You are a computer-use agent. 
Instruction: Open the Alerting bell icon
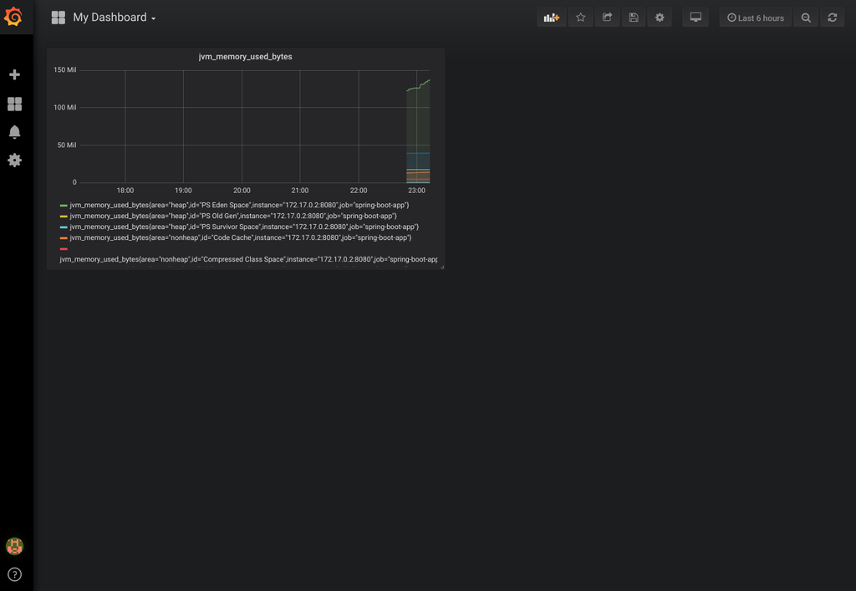pos(15,132)
